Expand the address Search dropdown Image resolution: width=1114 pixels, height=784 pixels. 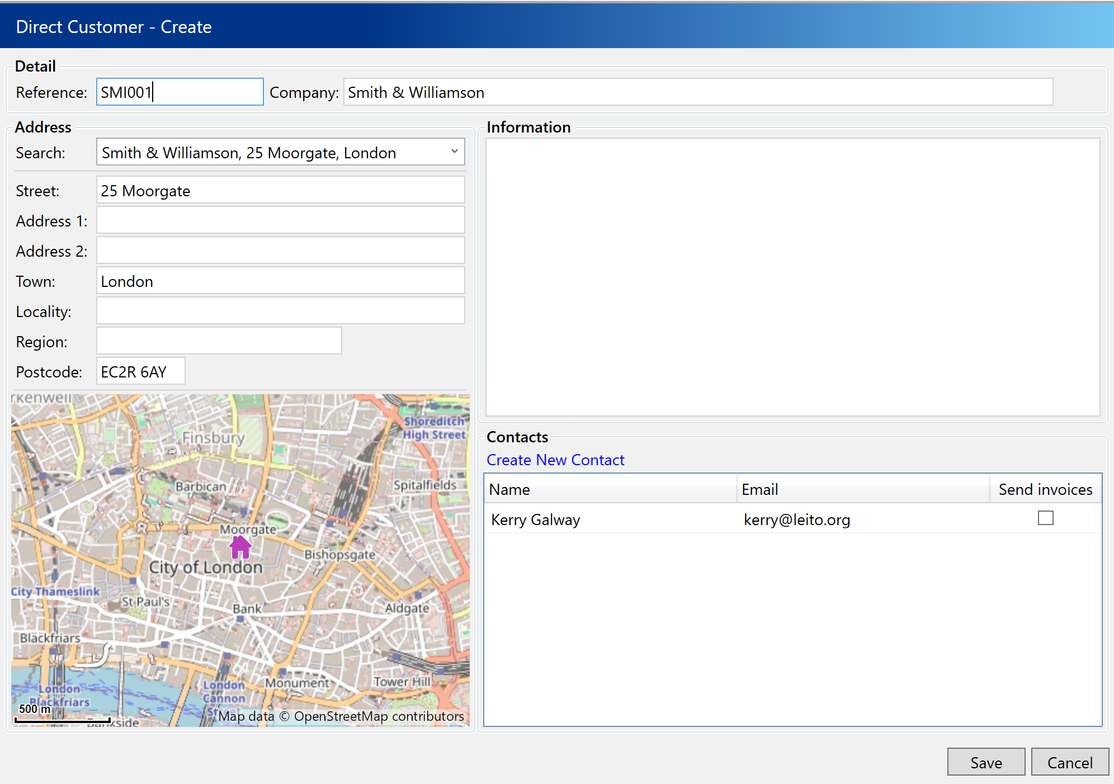pyautogui.click(x=454, y=152)
